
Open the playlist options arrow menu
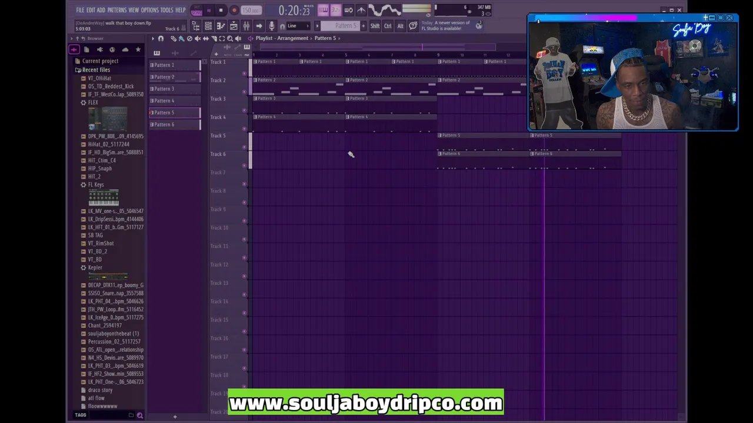(152, 38)
